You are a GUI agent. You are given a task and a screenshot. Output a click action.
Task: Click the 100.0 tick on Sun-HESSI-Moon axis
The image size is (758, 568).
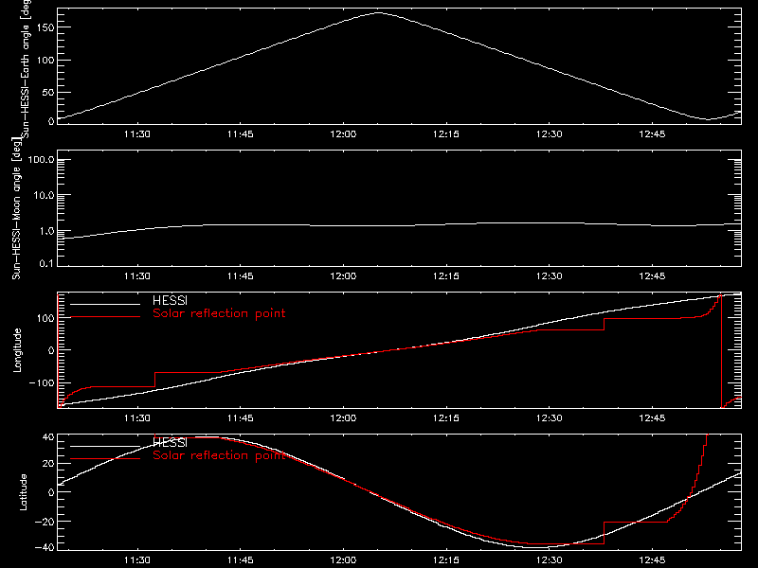(42, 159)
